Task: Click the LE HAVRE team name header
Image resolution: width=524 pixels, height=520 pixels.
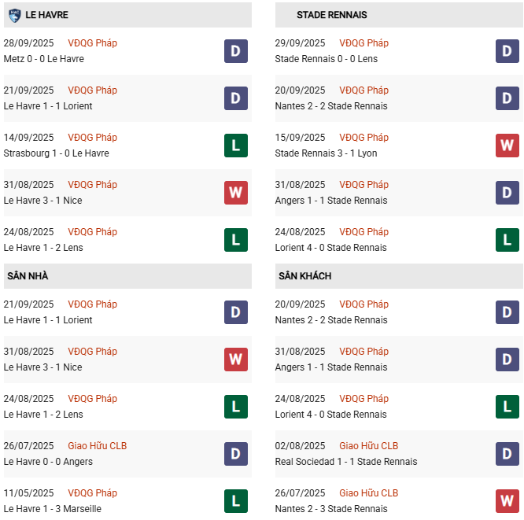Action: click(x=47, y=15)
